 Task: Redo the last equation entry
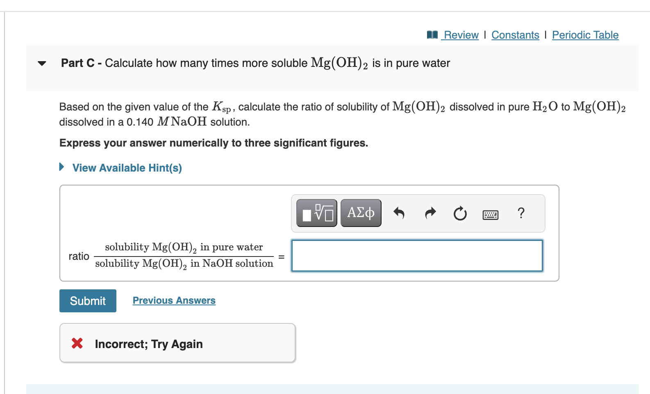click(x=430, y=213)
